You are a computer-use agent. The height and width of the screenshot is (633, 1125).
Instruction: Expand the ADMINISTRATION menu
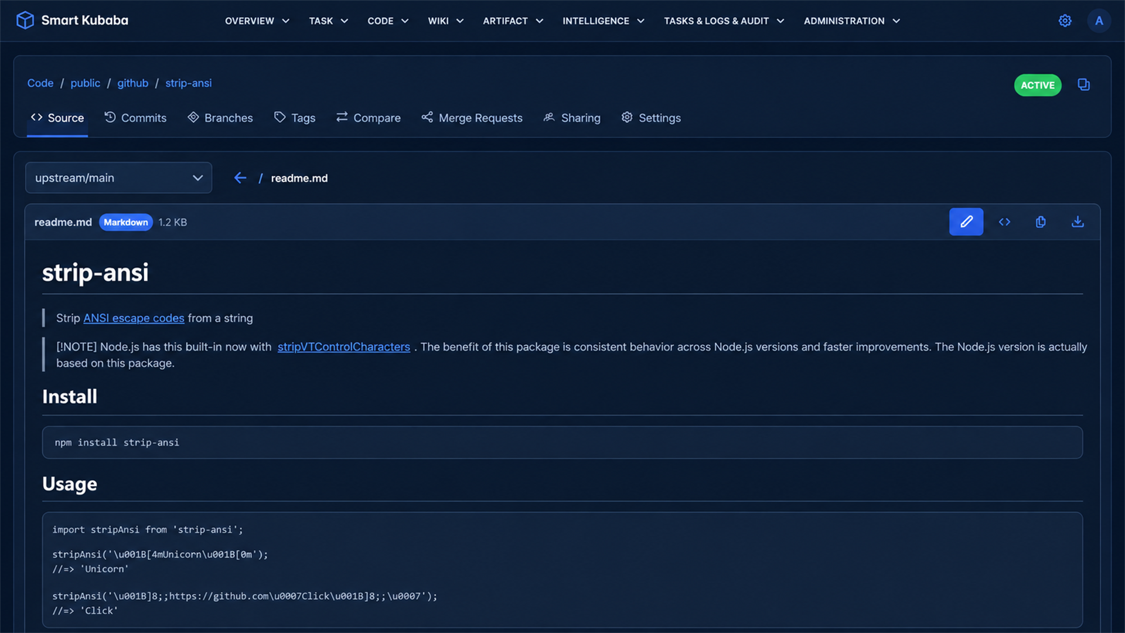point(852,21)
